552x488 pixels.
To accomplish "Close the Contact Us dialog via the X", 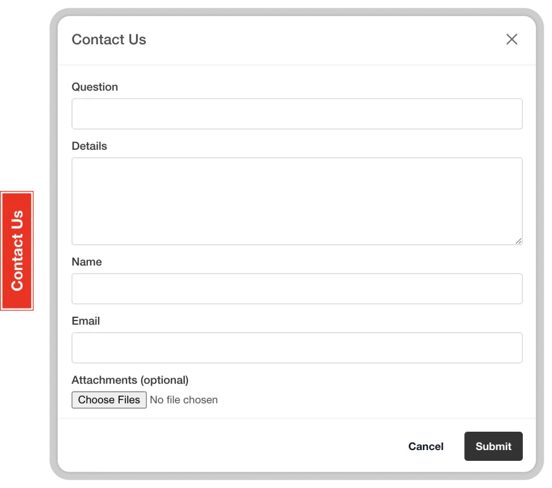I will tap(511, 39).
